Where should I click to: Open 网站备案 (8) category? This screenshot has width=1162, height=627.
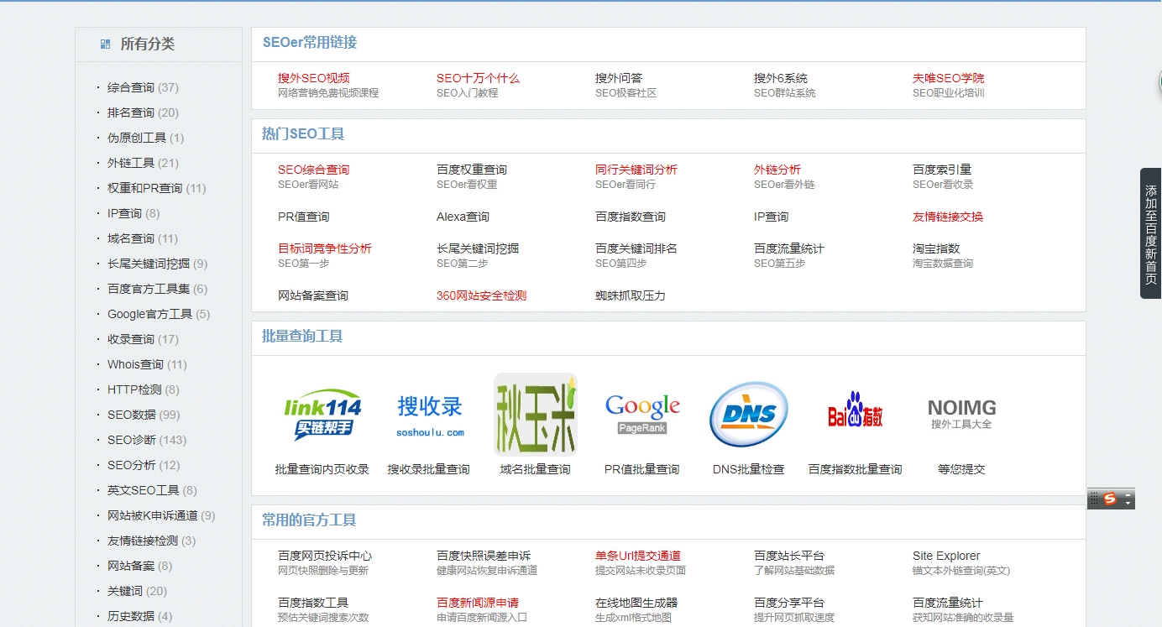click(x=139, y=566)
